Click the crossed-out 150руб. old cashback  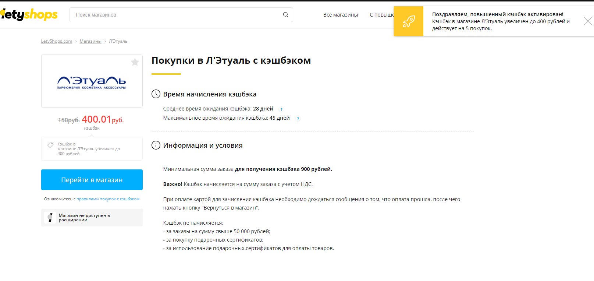pos(69,120)
